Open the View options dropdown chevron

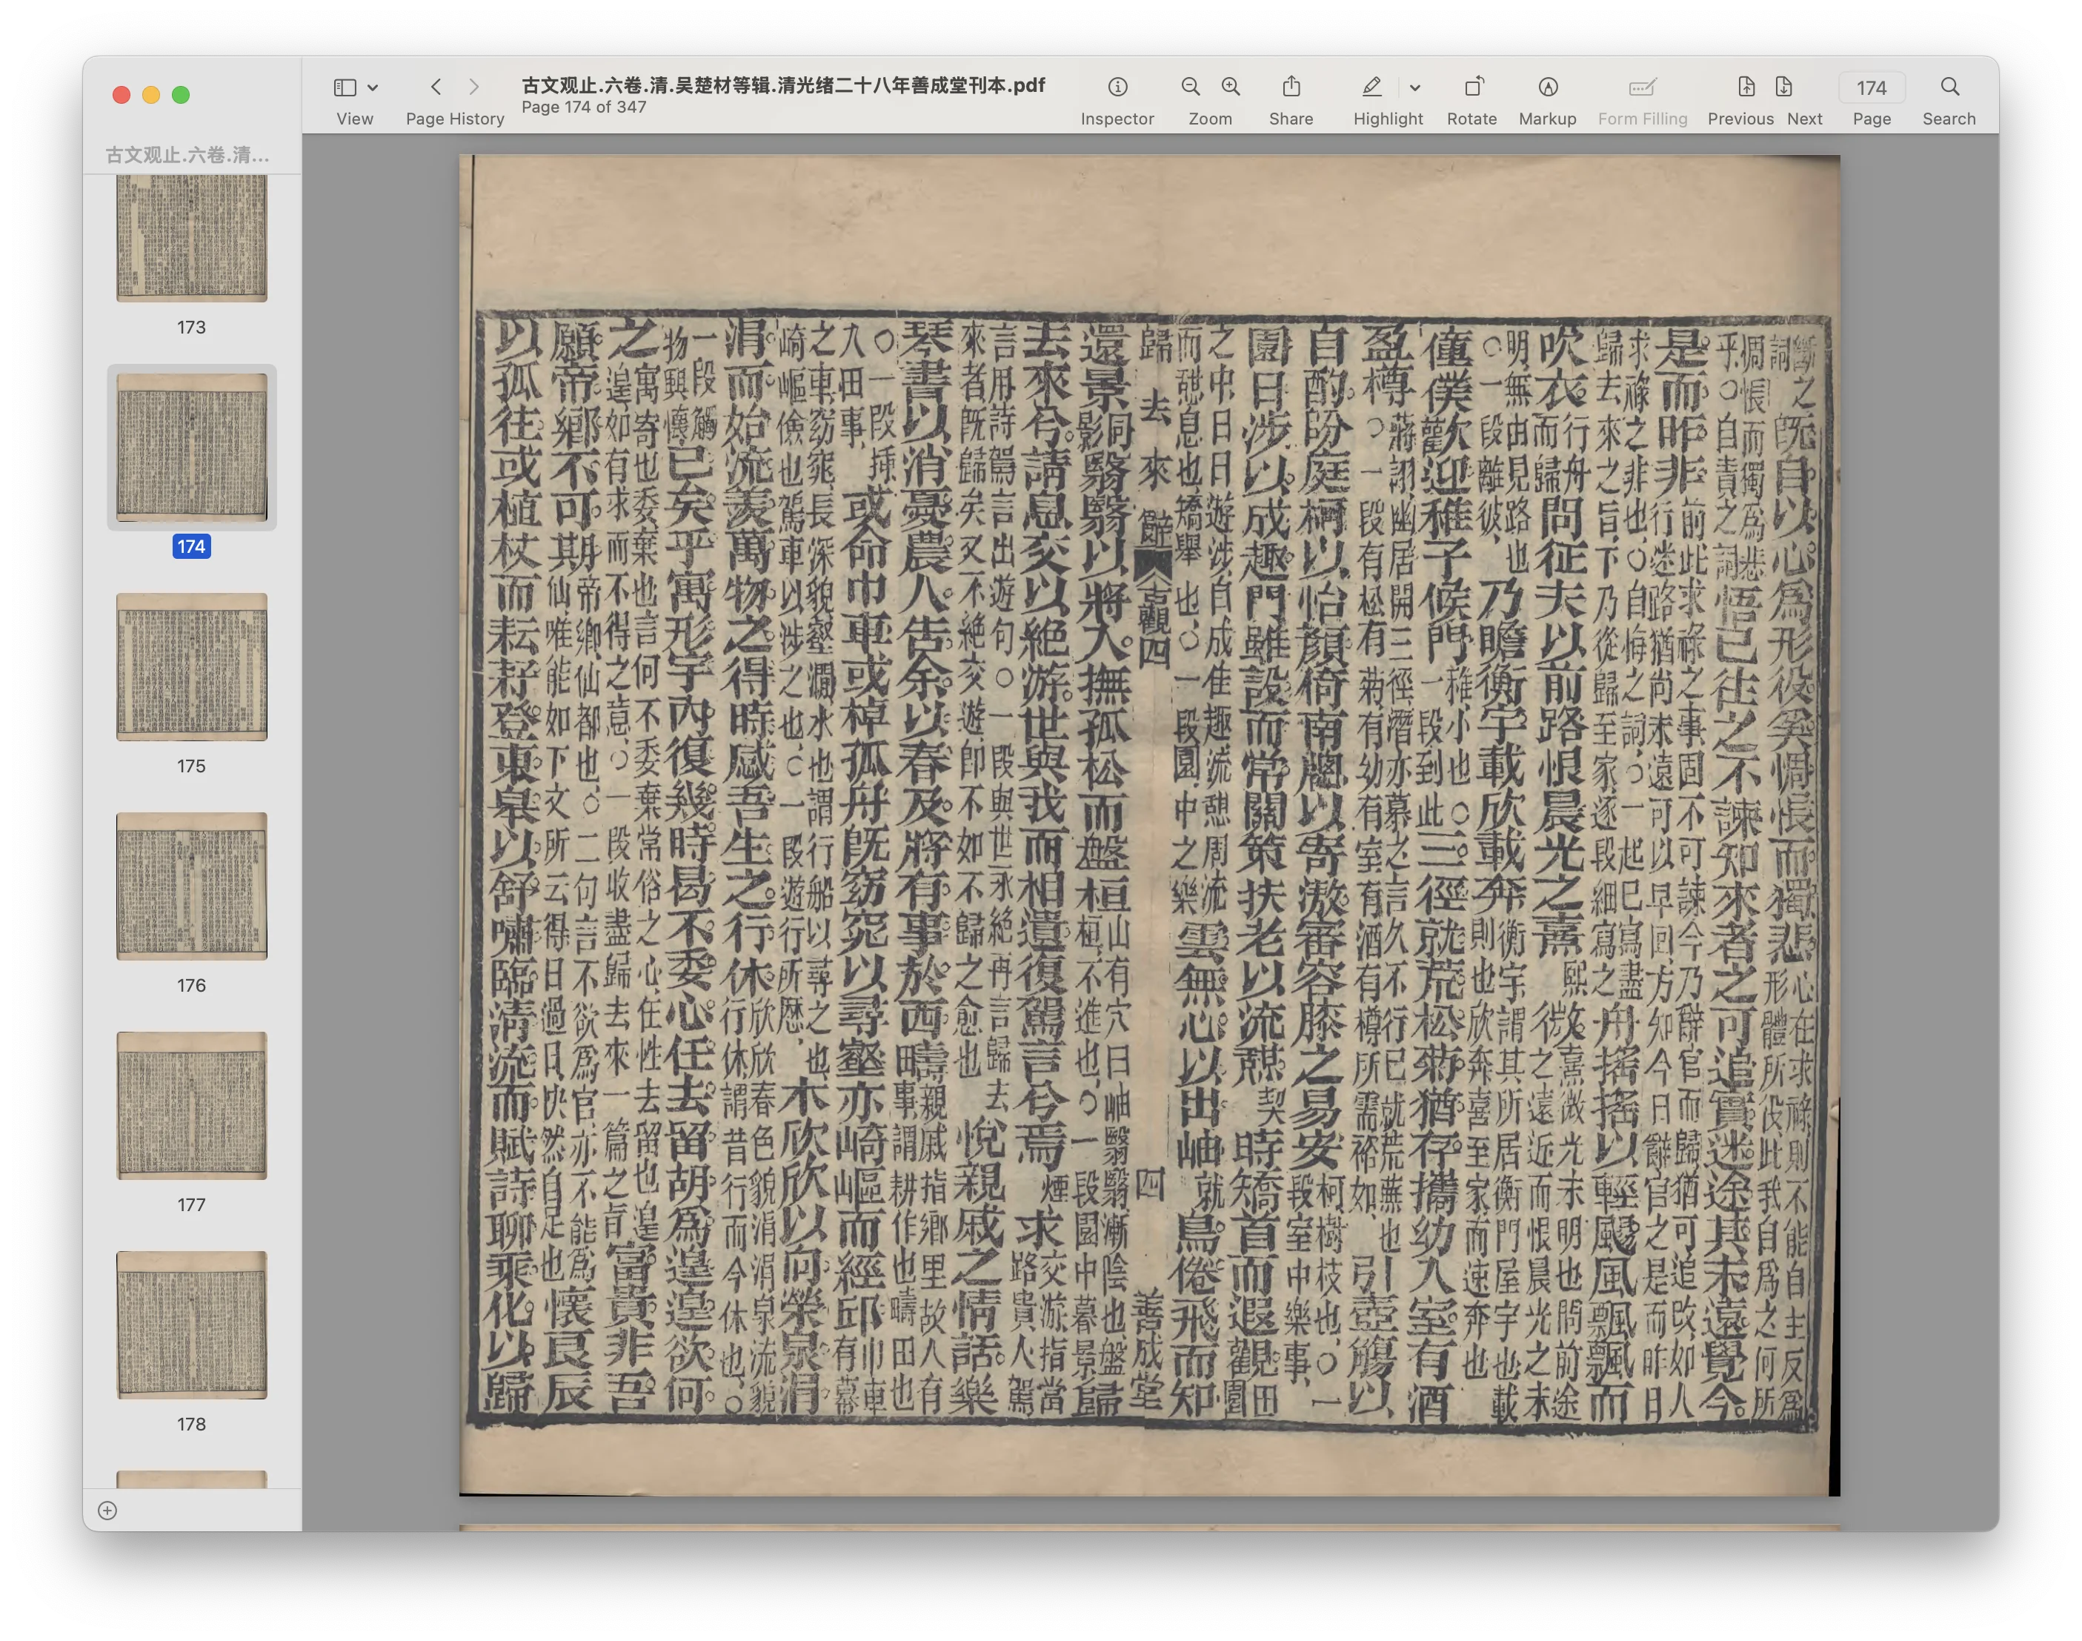pyautogui.click(x=373, y=87)
